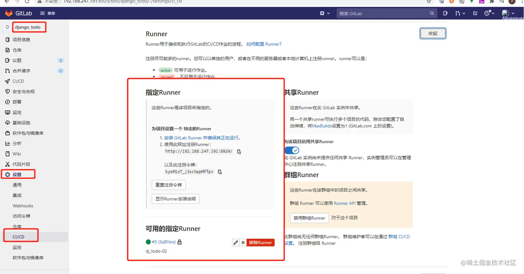Open the django_todo project link

(x=28, y=27)
